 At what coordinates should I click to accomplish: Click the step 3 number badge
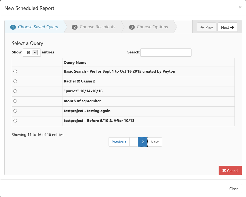click(x=132, y=27)
